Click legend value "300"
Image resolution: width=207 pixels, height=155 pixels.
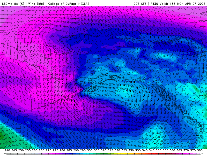[90, 150]
